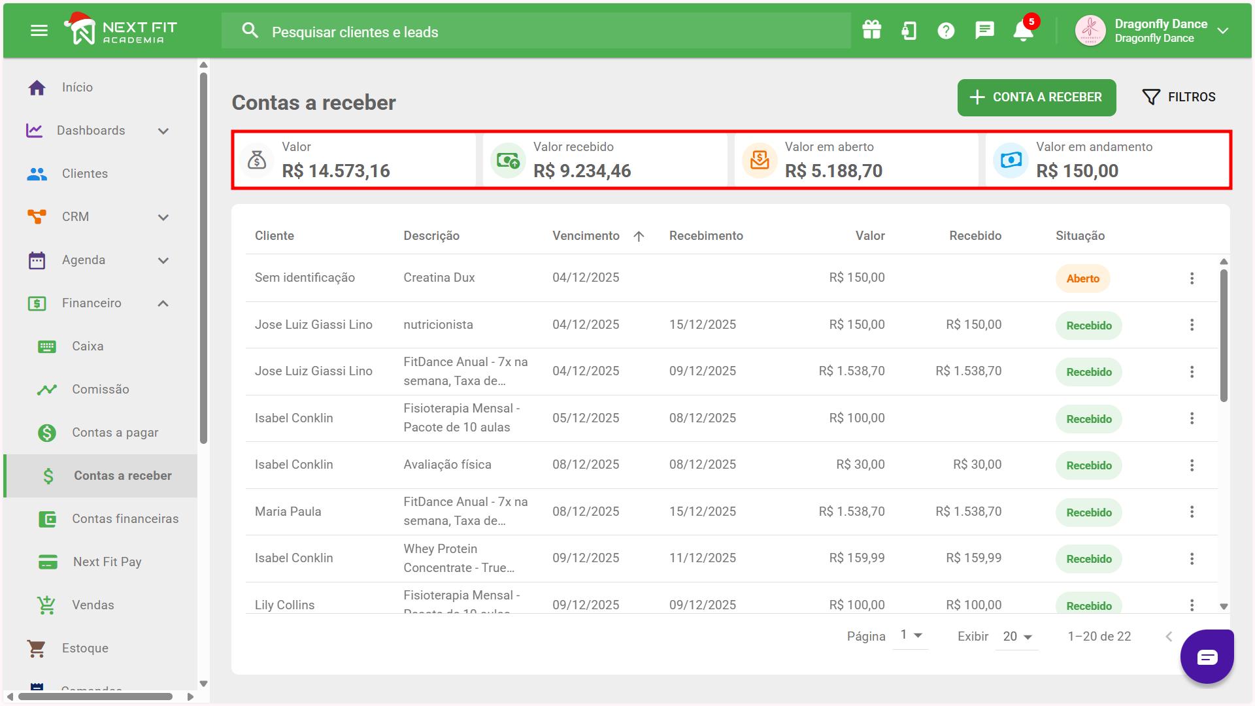
Task: Sort by Vencimento column arrow
Action: 639,237
